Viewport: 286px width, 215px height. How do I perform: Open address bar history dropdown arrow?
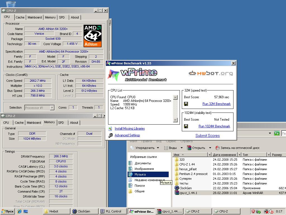click(270, 133)
